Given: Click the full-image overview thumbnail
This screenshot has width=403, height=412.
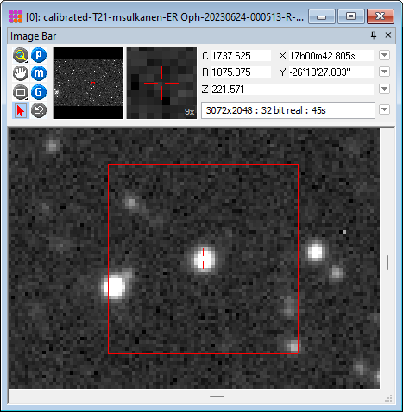Looking at the screenshot, I should tap(88, 83).
